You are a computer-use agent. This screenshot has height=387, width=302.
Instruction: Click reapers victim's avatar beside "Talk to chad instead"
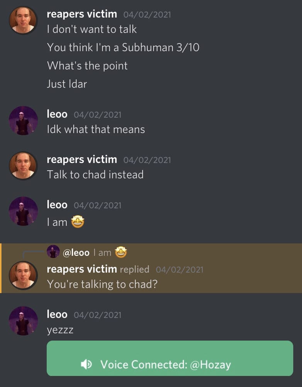pos(23,166)
